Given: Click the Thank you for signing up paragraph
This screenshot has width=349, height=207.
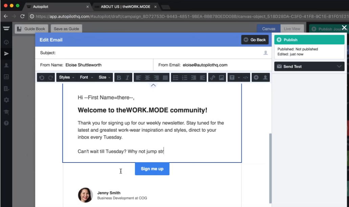Looking at the screenshot, I should click(151, 130).
